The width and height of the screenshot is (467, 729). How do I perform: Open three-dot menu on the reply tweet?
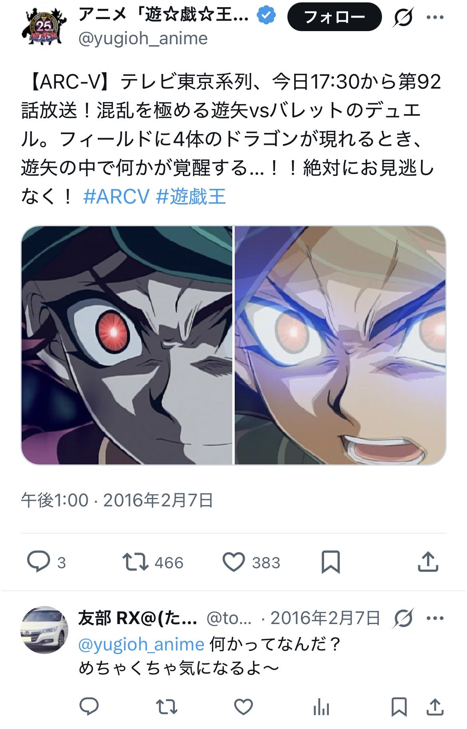click(x=435, y=619)
